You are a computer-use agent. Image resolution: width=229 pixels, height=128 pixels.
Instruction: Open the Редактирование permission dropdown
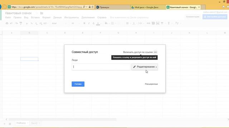(x=145, y=67)
